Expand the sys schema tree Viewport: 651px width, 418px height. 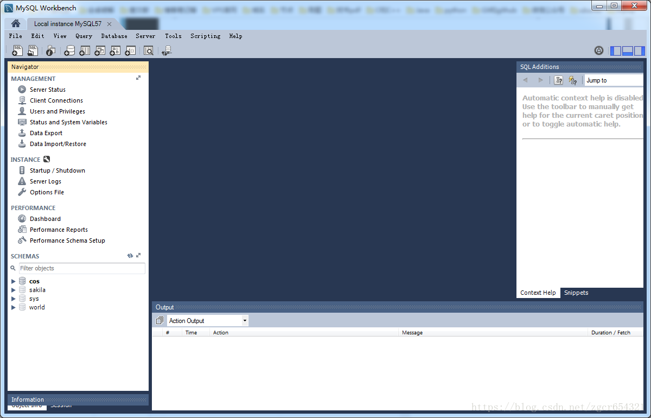pyautogui.click(x=14, y=299)
